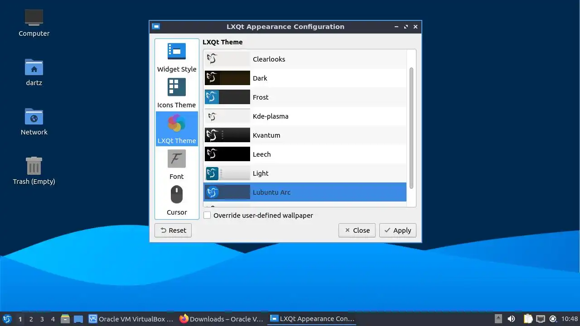Open the network connection tray icon
Viewport: 580px width, 326px height.
(541, 319)
